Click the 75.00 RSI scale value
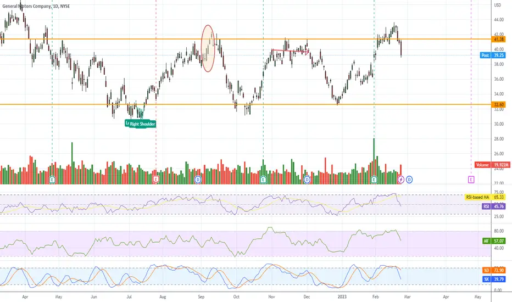Viewport: 512px width, 302px height. (499, 192)
